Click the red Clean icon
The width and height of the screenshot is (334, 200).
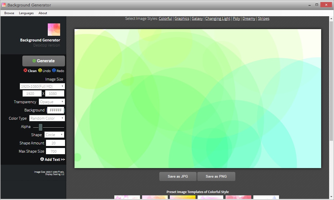25,71
